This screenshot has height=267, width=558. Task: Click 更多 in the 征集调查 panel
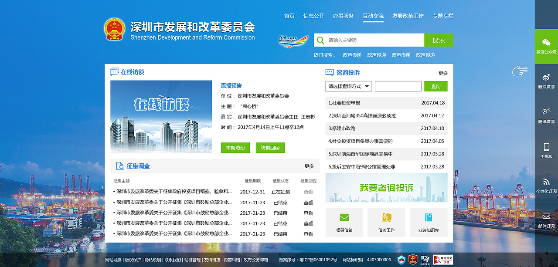309,166
